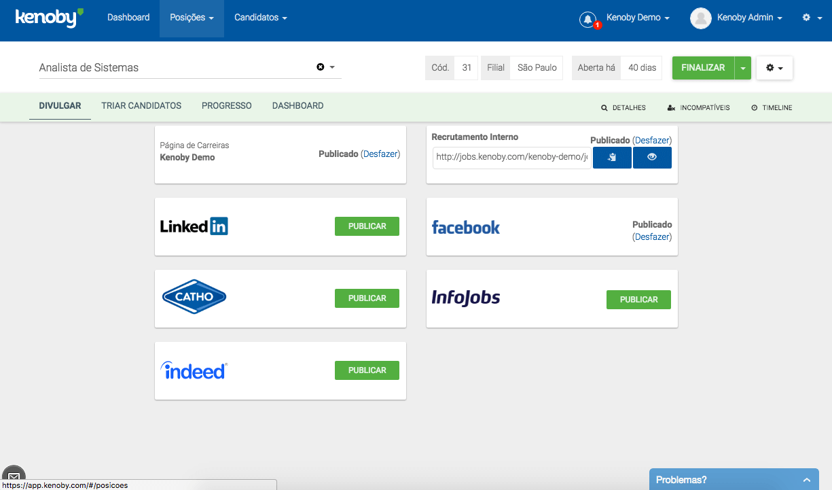Clear the Analista de Sistemas position selection
This screenshot has height=490, width=832.
click(321, 67)
